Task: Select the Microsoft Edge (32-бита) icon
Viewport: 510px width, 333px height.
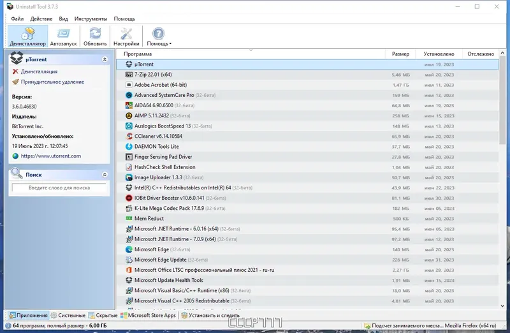Action: point(129,249)
